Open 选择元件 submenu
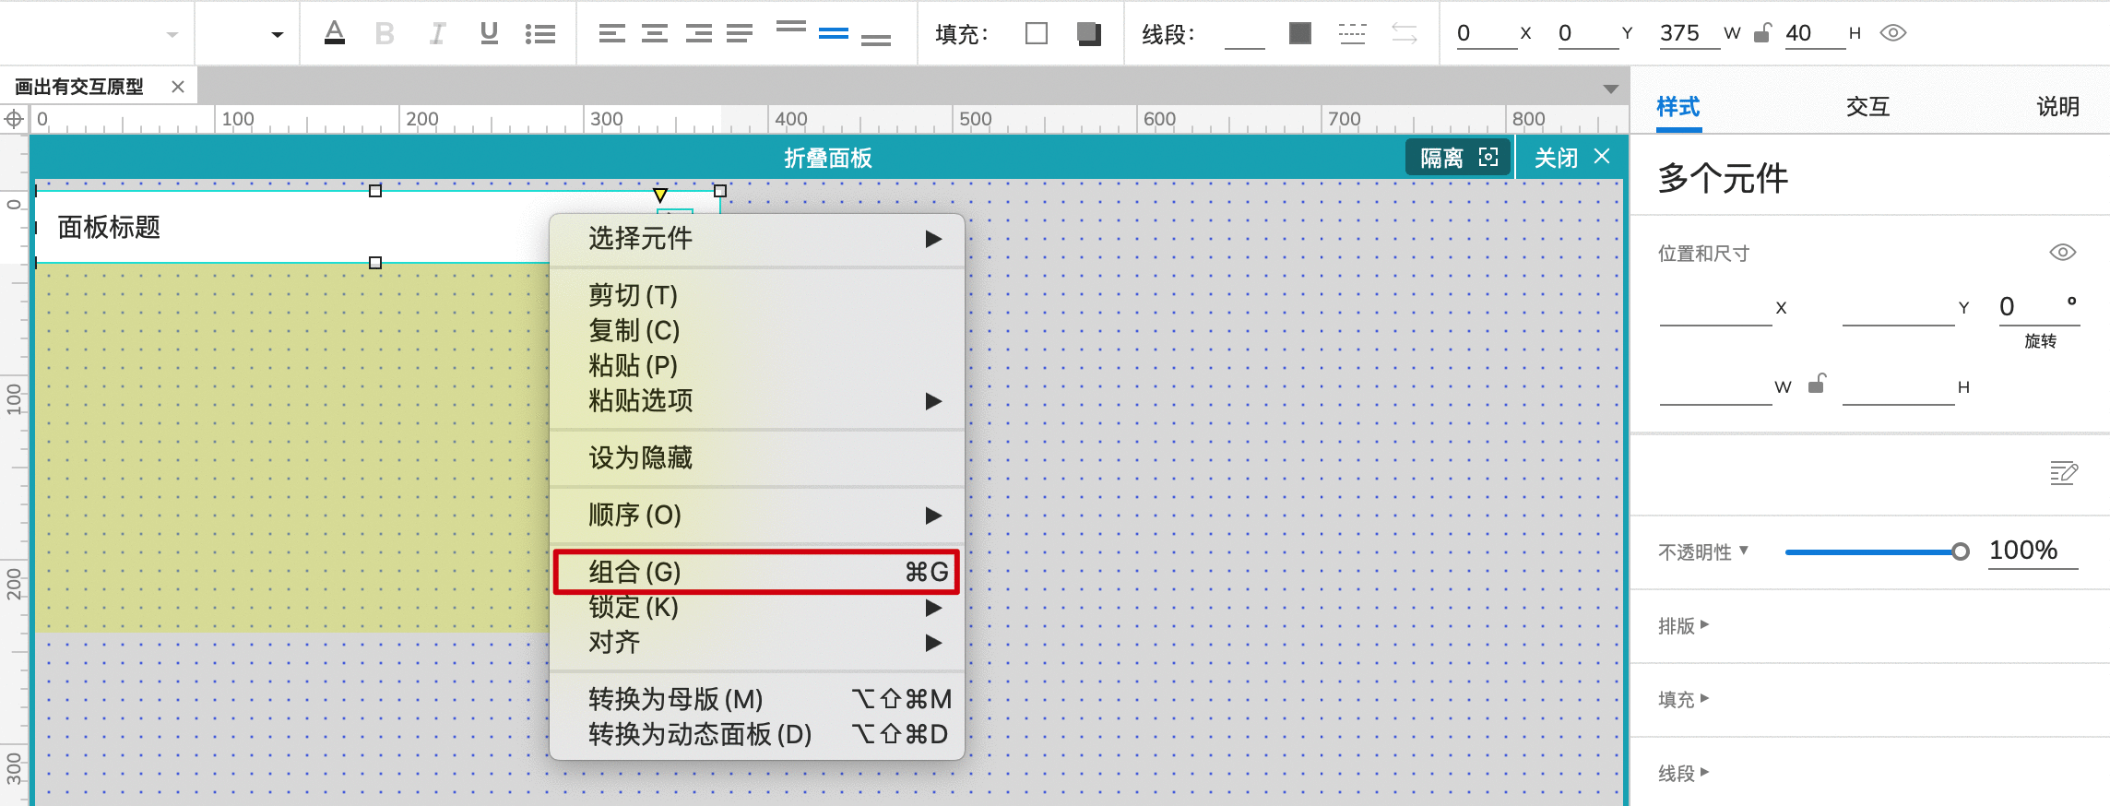This screenshot has width=2110, height=806. [757, 239]
